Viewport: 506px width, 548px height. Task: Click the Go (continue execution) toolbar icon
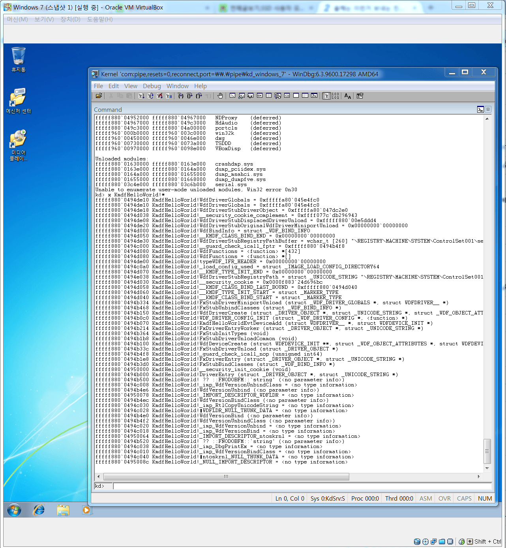pyautogui.click(x=141, y=96)
